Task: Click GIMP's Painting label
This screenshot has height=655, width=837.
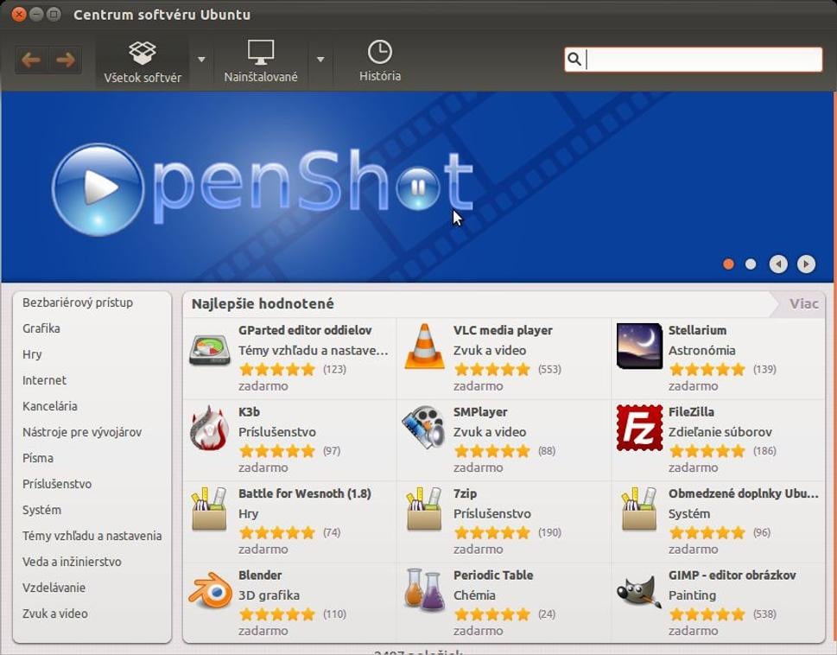Action: tap(693, 595)
